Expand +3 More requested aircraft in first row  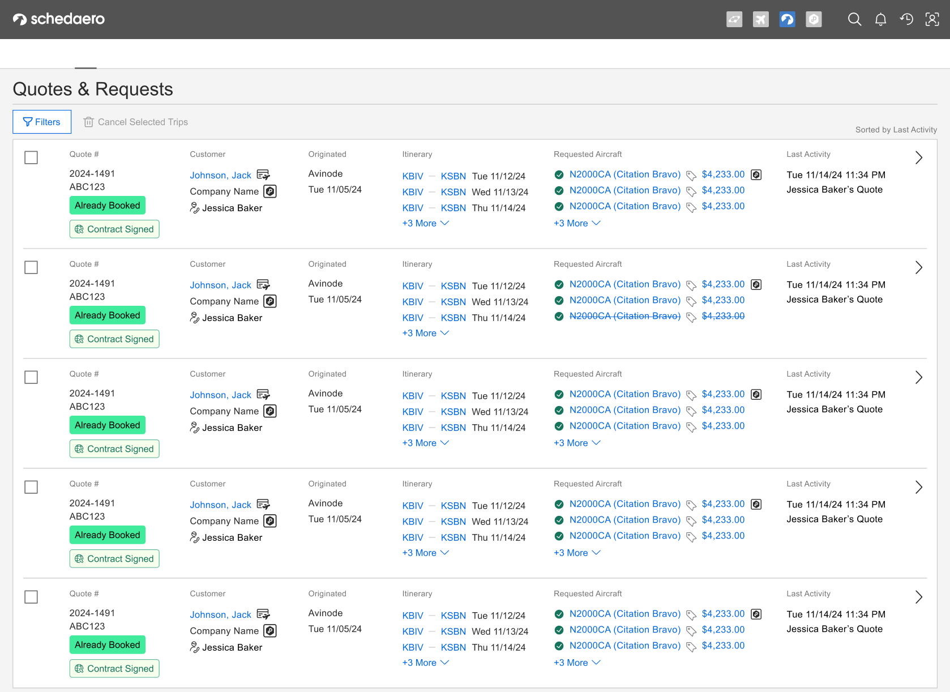[577, 223]
